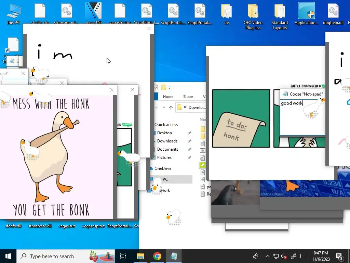350x263 pixels.
Task: Select the dbghelp.dll desktop file
Action: pyautogui.click(x=333, y=14)
